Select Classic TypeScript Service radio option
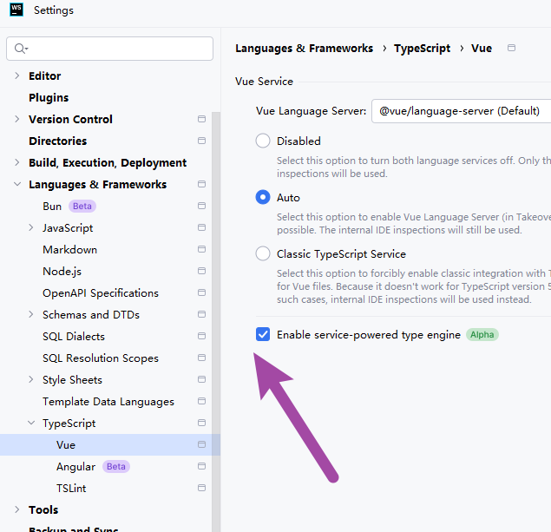Screen dimensions: 551x532 [263, 253]
